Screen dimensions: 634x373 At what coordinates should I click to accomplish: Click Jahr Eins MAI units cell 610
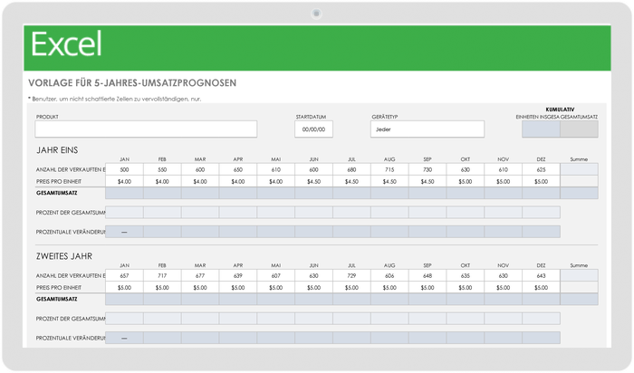click(275, 169)
